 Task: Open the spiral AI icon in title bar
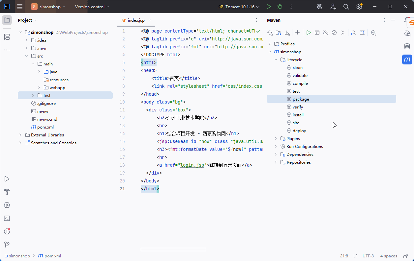[x=319, y=7]
